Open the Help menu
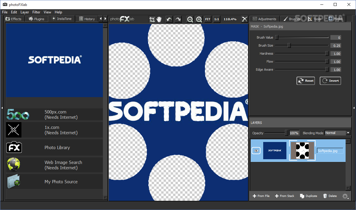Image resolution: width=356 pixels, height=210 pixels. pos(58,12)
